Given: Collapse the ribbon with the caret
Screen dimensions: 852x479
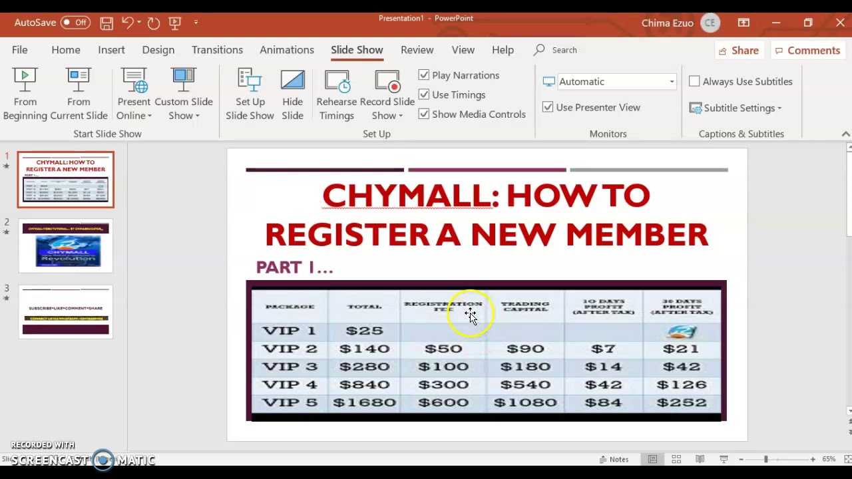Looking at the screenshot, I should 845,134.
